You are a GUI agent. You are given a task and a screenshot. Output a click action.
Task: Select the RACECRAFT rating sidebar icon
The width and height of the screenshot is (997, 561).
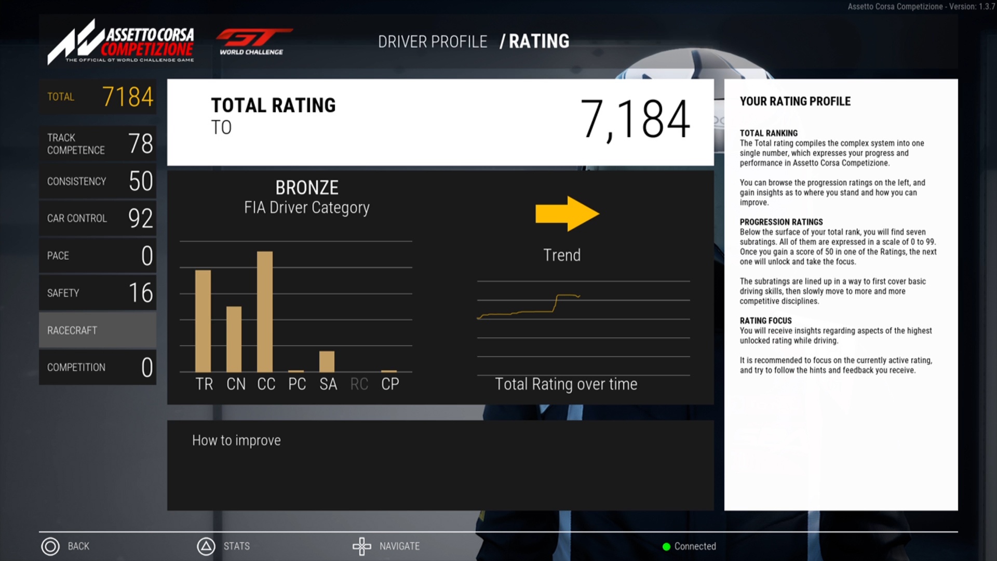(96, 329)
